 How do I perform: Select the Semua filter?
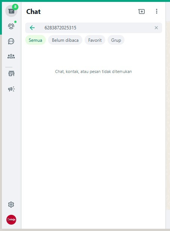(35, 40)
